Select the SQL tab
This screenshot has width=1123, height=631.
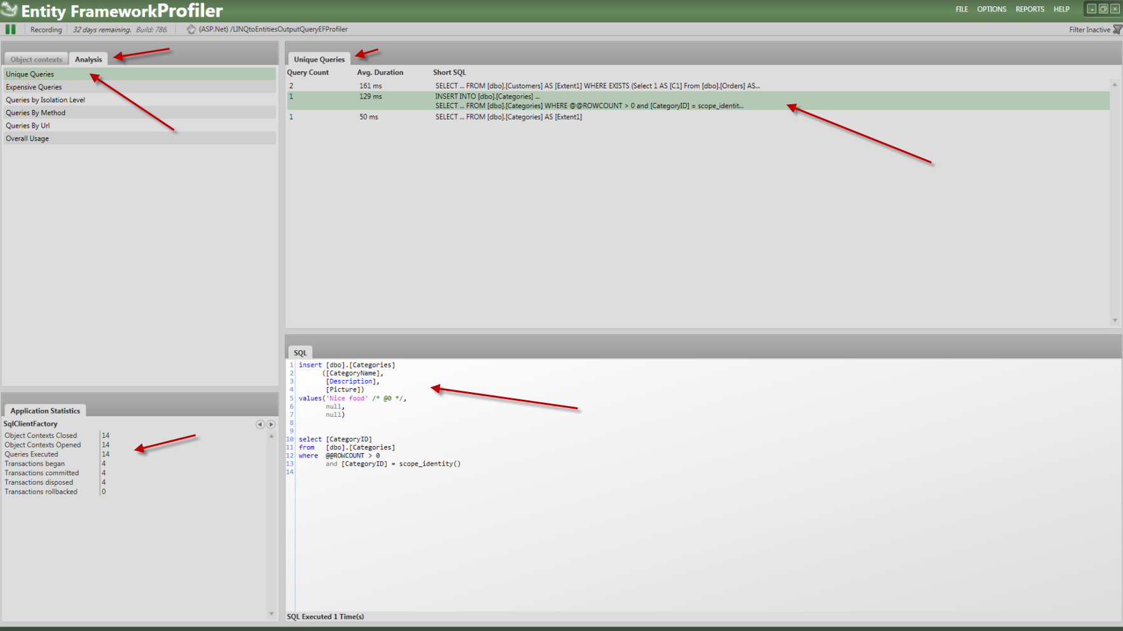tap(300, 353)
